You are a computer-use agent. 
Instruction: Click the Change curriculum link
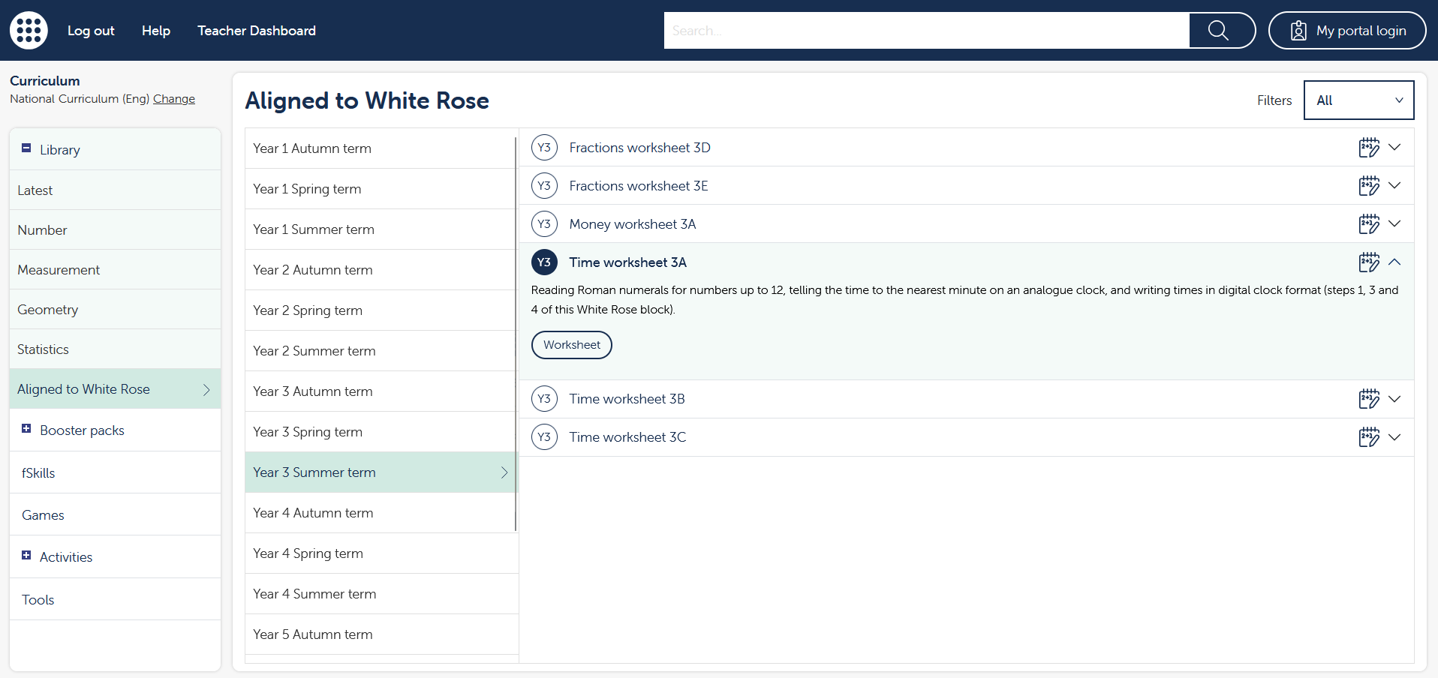coord(174,99)
